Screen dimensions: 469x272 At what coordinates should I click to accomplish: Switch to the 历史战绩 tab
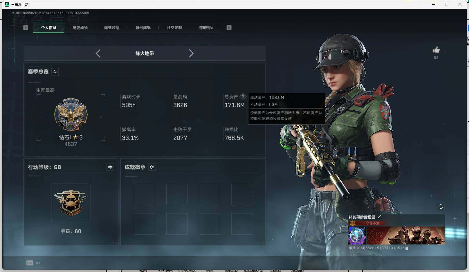pos(80,28)
